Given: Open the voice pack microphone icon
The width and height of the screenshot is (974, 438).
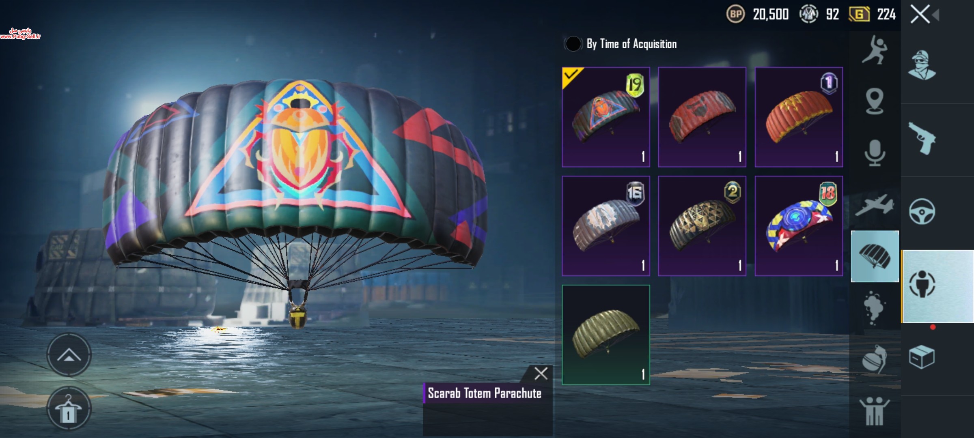Looking at the screenshot, I should pos(875,153).
